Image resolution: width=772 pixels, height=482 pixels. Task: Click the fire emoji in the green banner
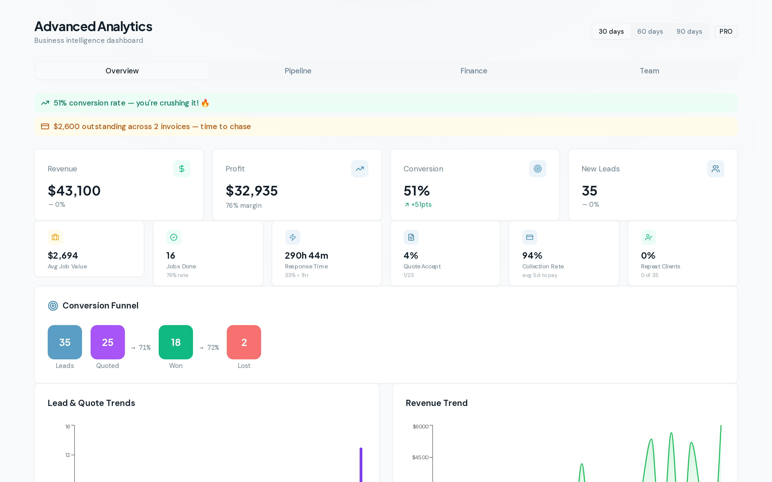tap(205, 103)
